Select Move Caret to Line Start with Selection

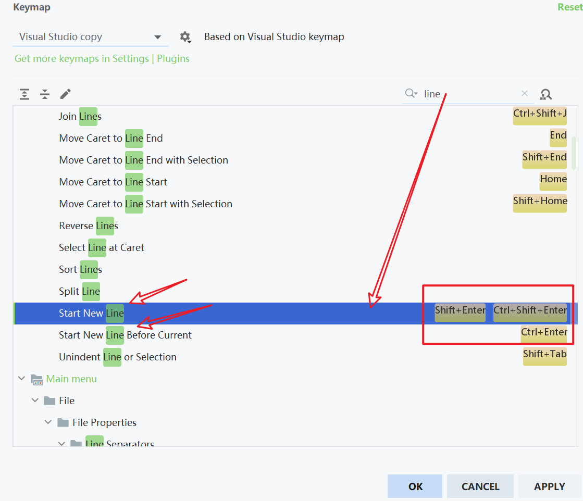(x=145, y=204)
